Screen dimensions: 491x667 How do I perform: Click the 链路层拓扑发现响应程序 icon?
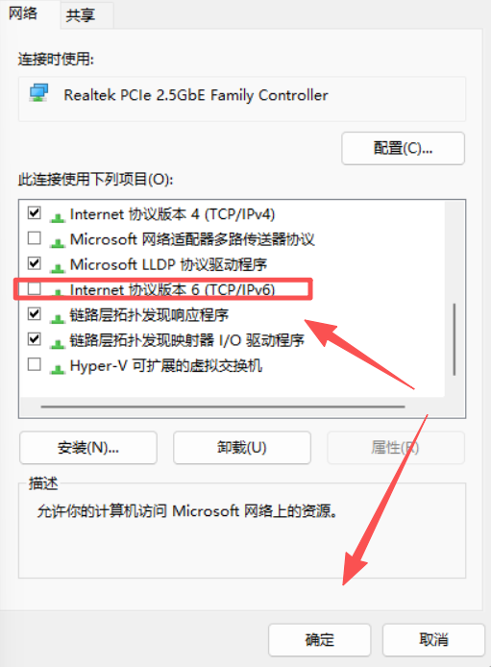click(x=58, y=319)
